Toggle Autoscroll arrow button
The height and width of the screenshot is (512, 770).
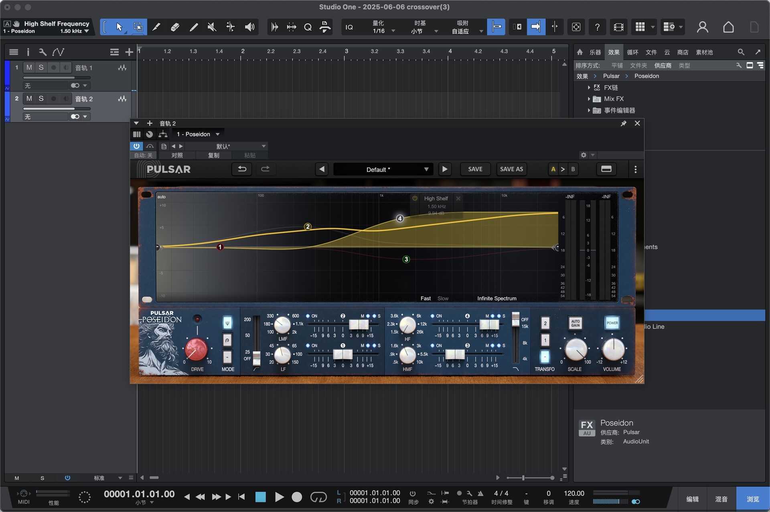click(x=536, y=27)
